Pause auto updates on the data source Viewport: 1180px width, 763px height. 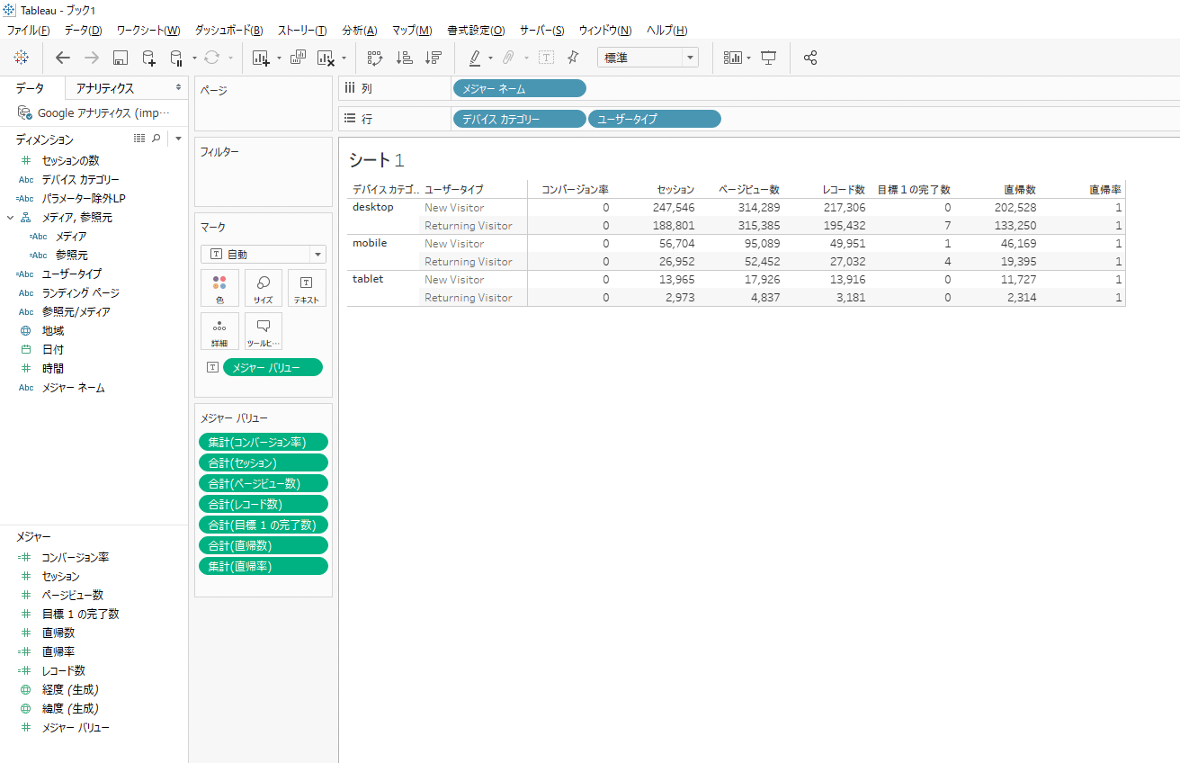pos(176,58)
